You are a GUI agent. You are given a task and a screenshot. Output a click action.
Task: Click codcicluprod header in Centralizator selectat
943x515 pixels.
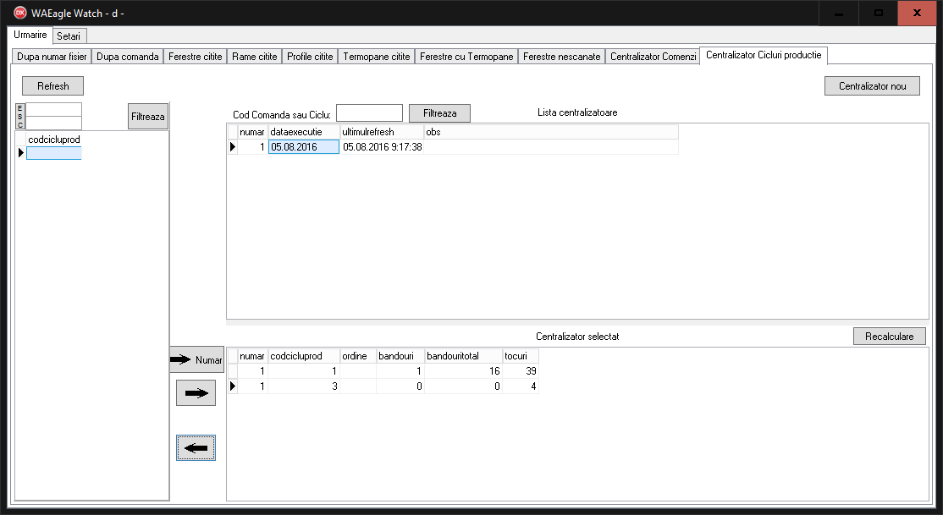tap(304, 356)
